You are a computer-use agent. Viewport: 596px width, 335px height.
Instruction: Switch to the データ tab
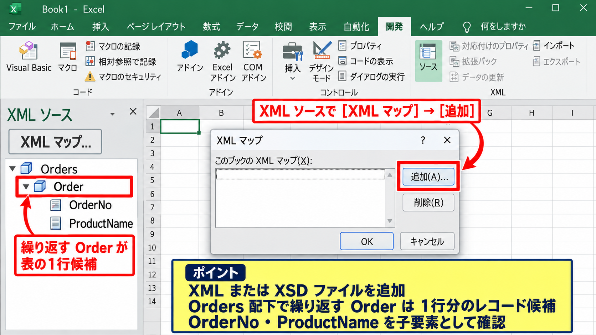(x=247, y=26)
